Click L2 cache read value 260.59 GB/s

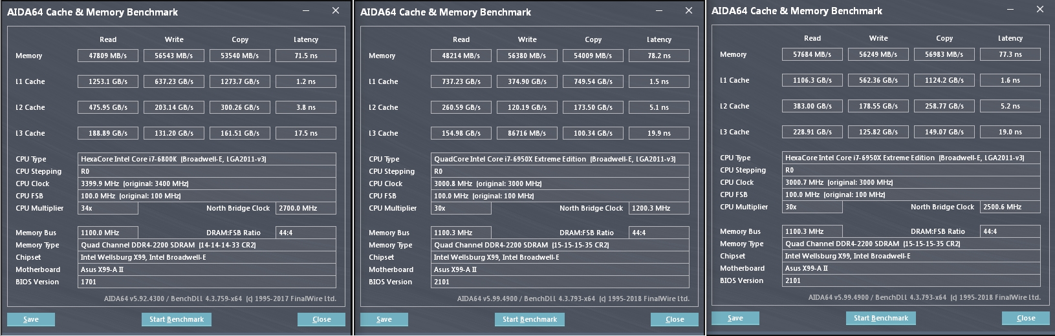point(461,107)
